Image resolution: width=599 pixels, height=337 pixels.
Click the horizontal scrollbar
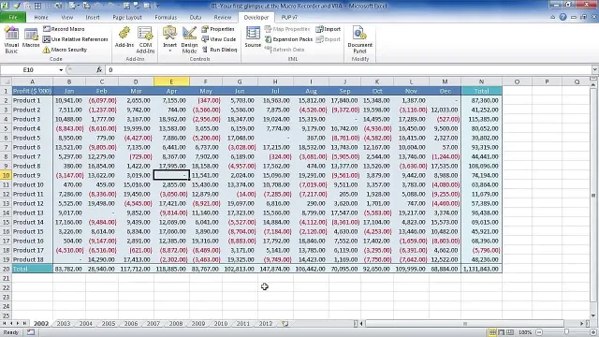click(464, 324)
